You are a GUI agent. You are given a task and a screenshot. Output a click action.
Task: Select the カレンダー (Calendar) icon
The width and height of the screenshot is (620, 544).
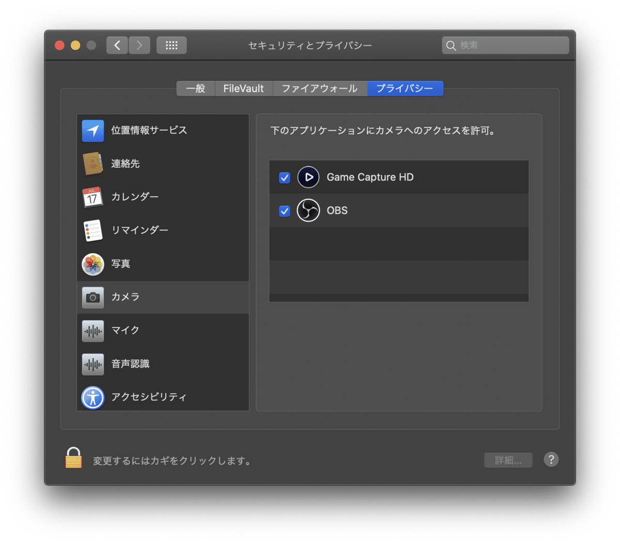pyautogui.click(x=93, y=197)
